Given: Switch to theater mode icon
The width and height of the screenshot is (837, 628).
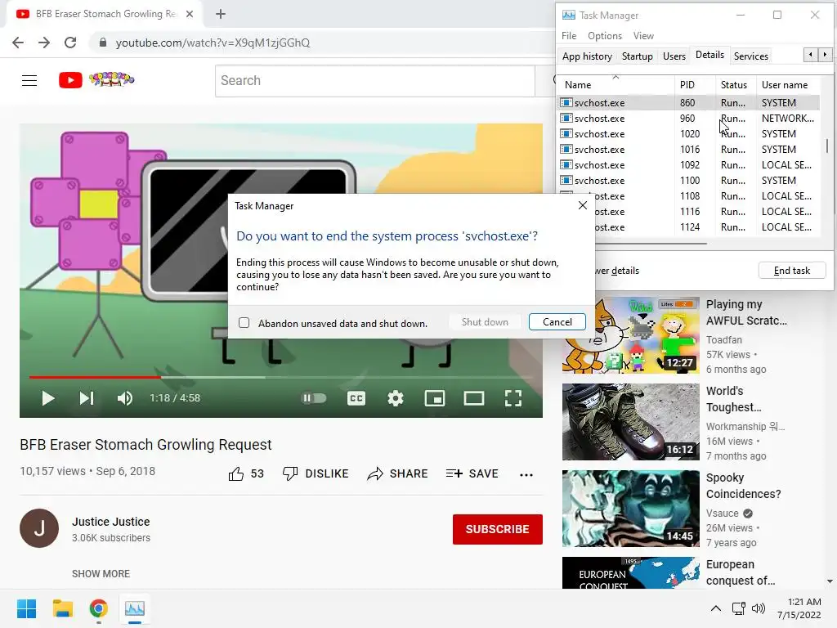Looking at the screenshot, I should 474,398.
